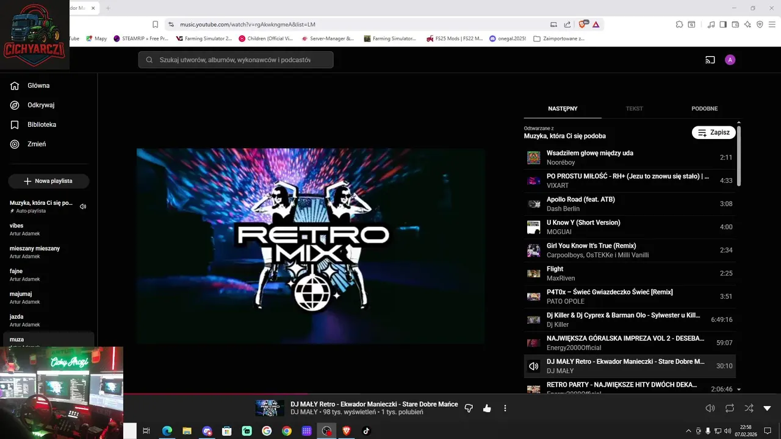The width and height of the screenshot is (781, 439).
Task: Click the queue panel scrollbar
Action: (x=739, y=155)
